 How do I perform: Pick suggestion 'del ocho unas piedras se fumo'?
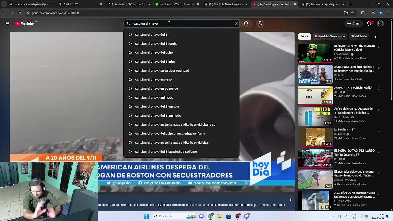(x=181, y=134)
